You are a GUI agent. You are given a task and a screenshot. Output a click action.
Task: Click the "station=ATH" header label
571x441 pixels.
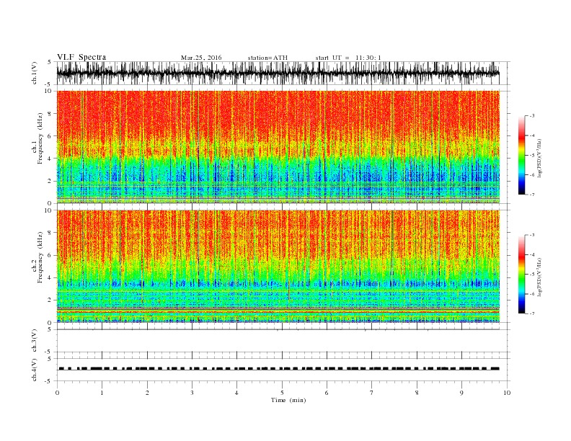[x=267, y=58]
